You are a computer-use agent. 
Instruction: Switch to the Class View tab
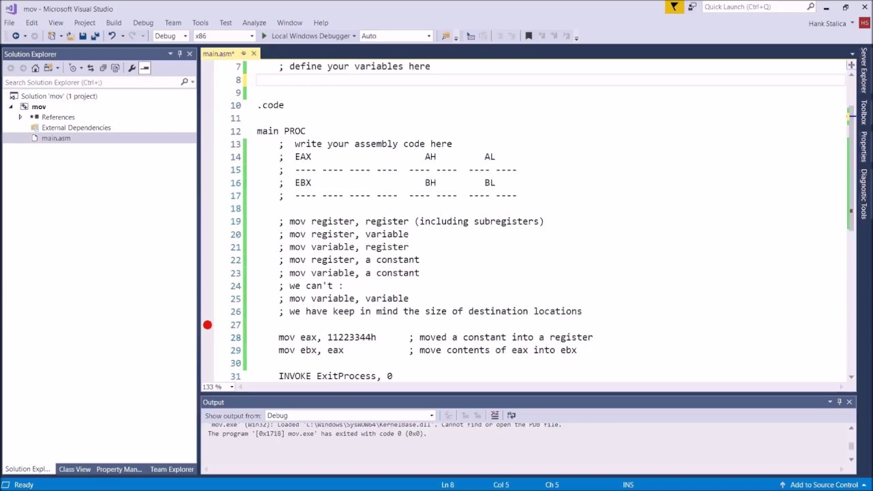click(x=74, y=469)
